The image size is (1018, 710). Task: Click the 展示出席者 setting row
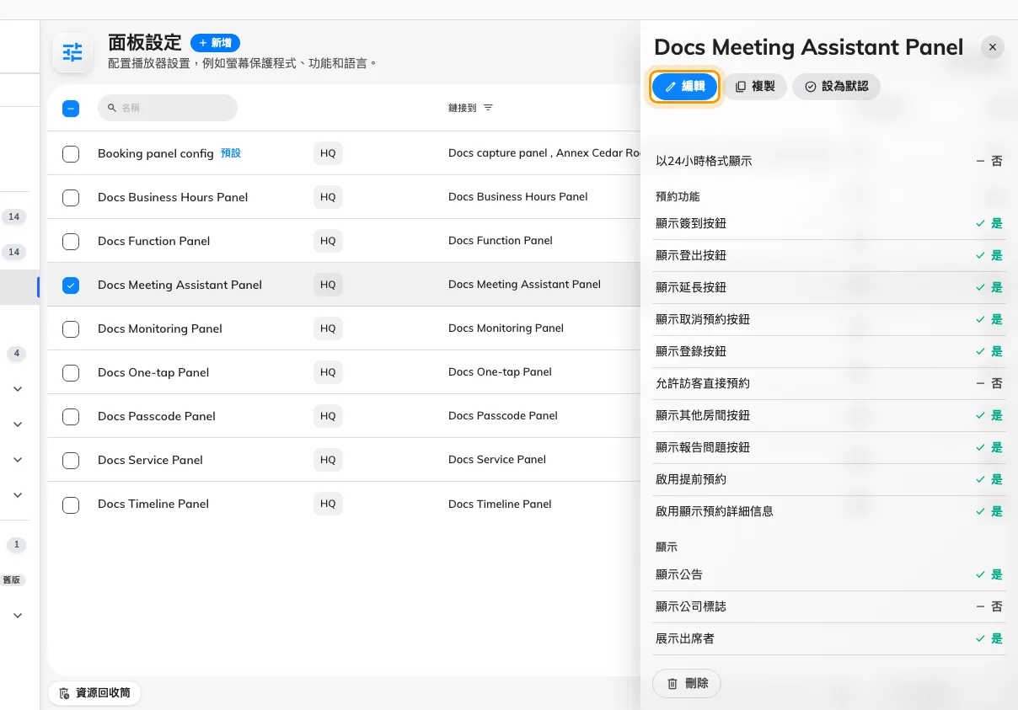829,638
